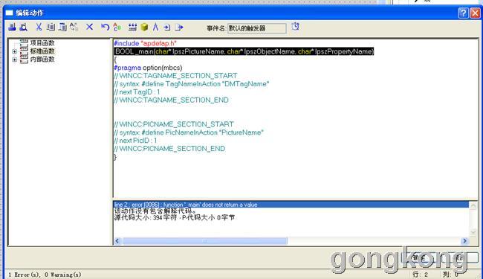Click the colored ABC language icon
This screenshot has height=279, width=483.
(117, 27)
